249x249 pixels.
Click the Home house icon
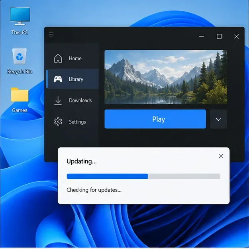point(58,58)
